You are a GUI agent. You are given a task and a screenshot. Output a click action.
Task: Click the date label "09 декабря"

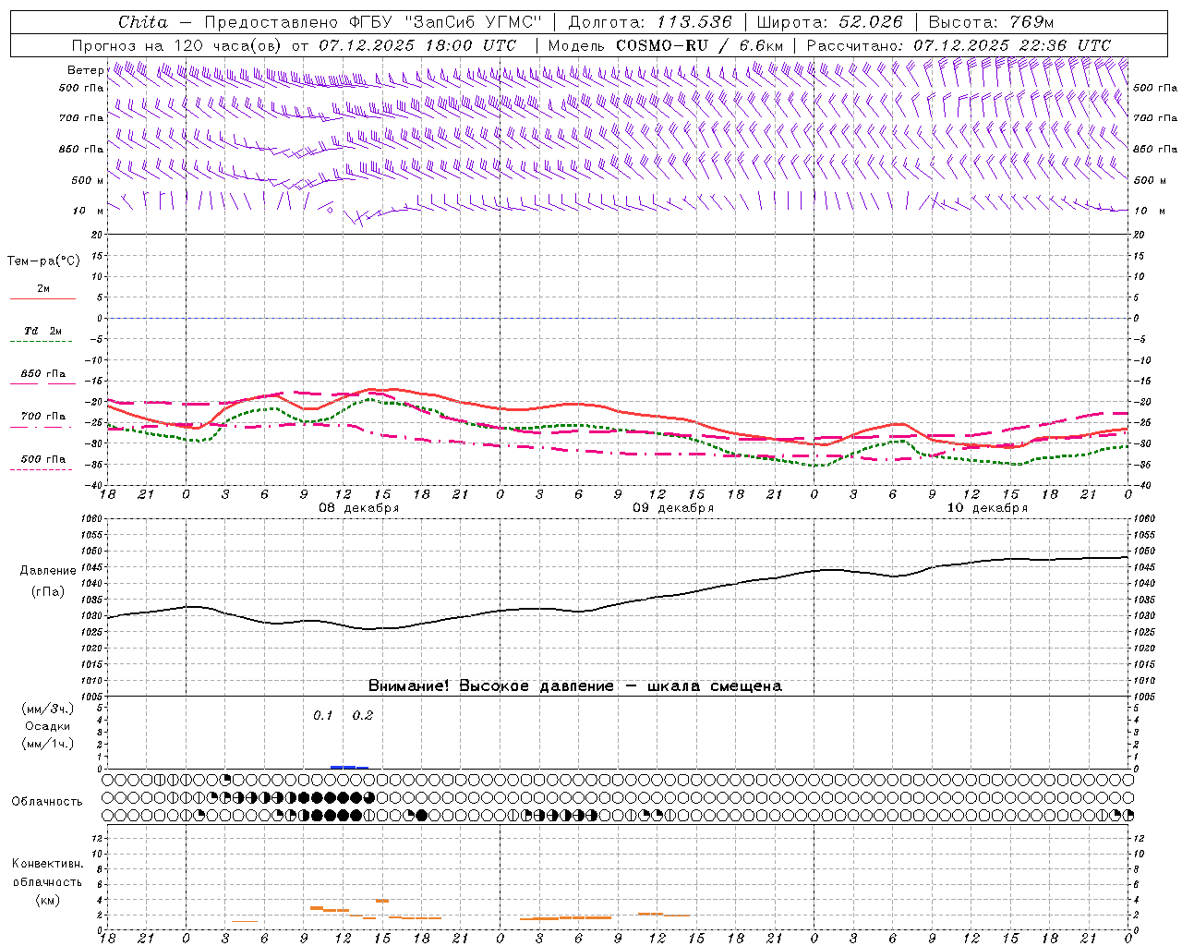click(x=673, y=508)
